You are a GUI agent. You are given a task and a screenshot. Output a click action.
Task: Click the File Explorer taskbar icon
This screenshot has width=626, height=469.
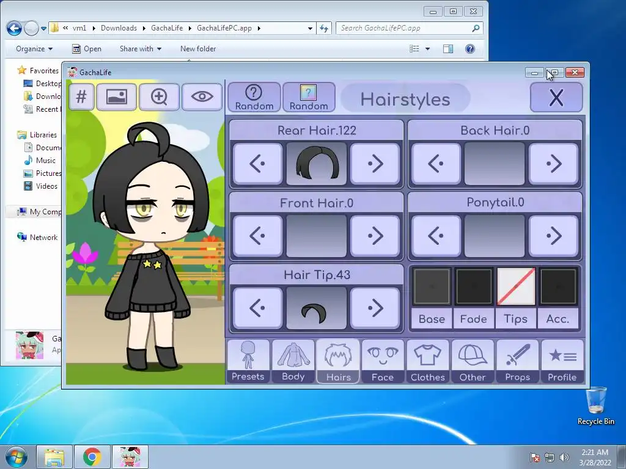[54, 457]
